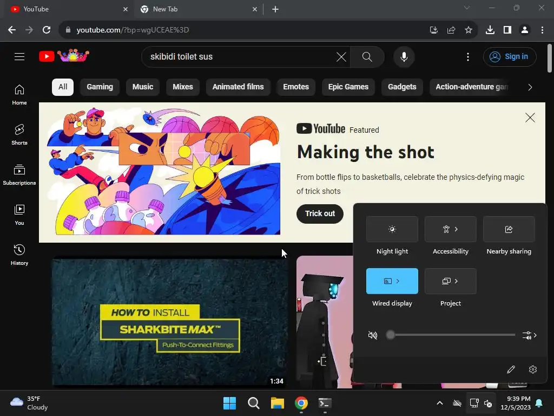Image resolution: width=554 pixels, height=416 pixels.
Task: Open Subscriptions in the sidebar
Action: (19, 175)
